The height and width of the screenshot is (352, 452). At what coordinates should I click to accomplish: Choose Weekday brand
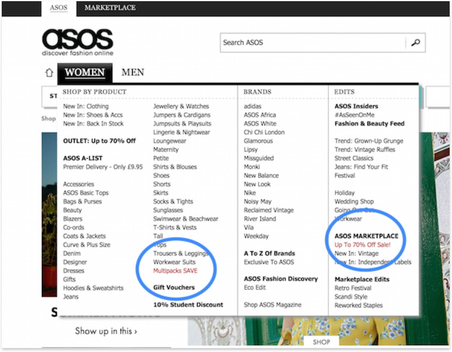coord(256,236)
